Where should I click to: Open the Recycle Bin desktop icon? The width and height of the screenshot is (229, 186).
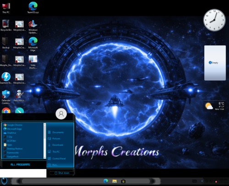click(6, 25)
